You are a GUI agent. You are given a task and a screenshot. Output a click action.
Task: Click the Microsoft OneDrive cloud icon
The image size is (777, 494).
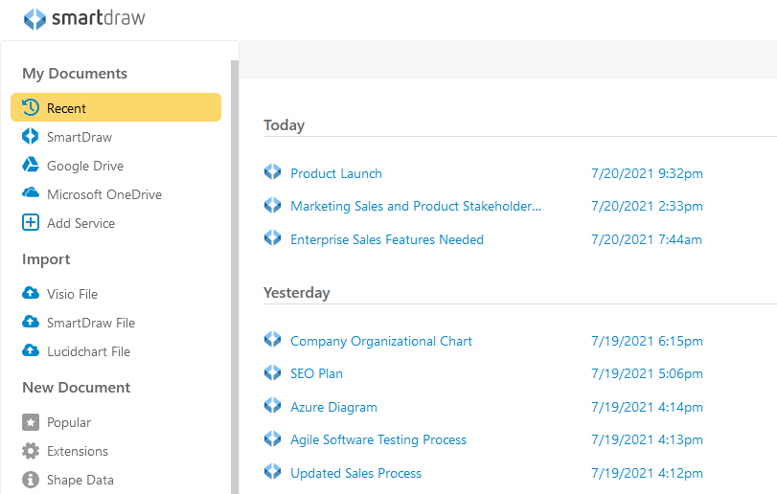[x=31, y=194]
